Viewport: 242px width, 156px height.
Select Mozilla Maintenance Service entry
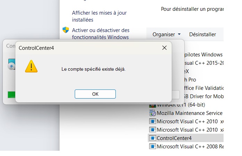pyautogui.click(x=186, y=113)
